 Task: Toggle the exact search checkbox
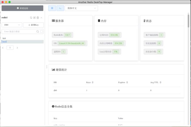click(x=41, y=32)
